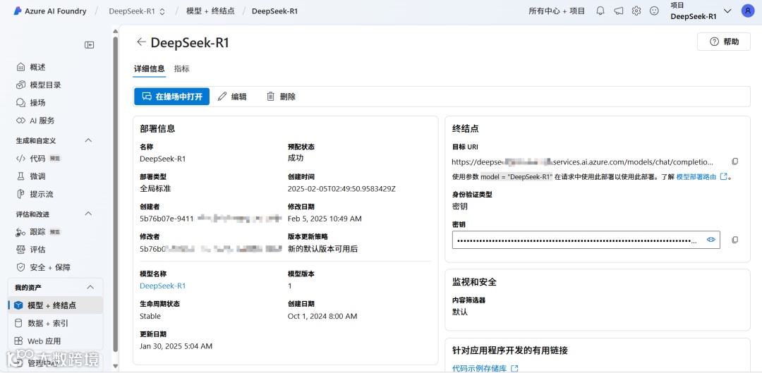Click the 微调 flask icon
Image resolution: width=762 pixels, height=373 pixels.
[x=20, y=176]
